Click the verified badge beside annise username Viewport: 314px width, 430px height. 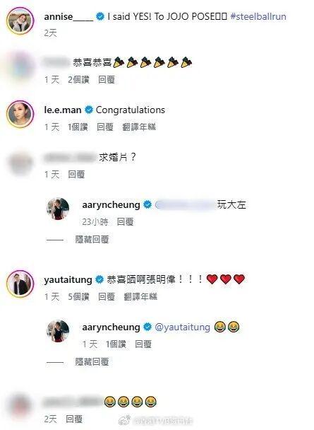(101, 17)
